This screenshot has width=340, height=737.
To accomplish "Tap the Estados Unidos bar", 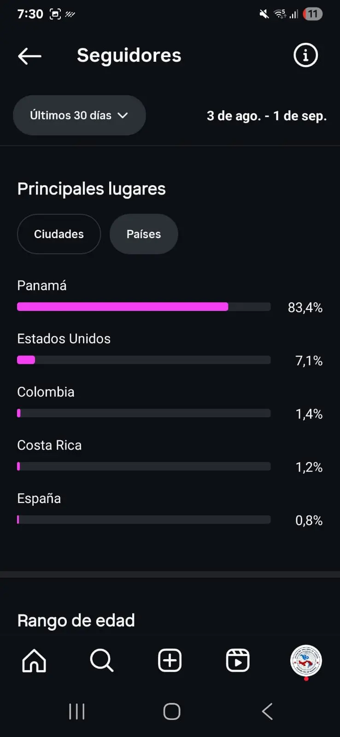I will 143,360.
